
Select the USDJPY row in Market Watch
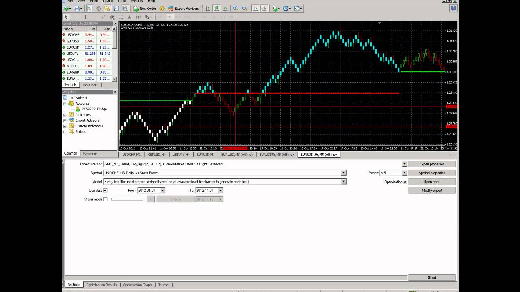pos(87,54)
